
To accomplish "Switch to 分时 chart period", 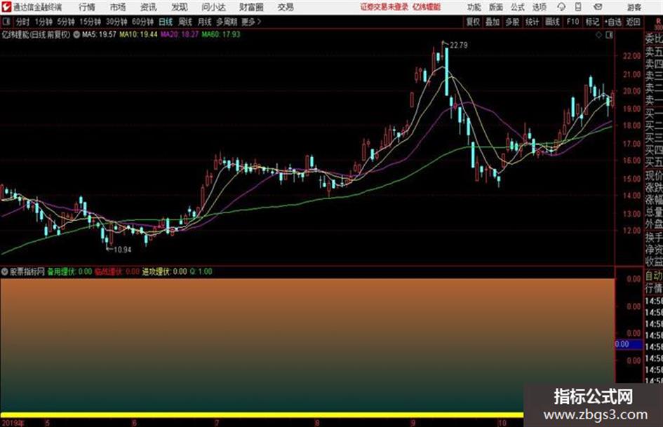I will tap(22, 22).
